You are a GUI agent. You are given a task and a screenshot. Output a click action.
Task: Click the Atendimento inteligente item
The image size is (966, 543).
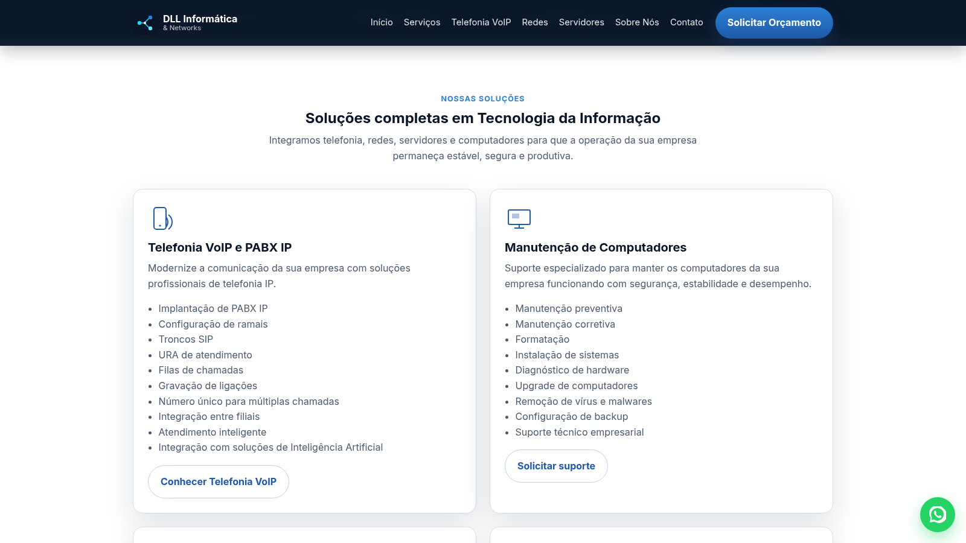pos(213,432)
